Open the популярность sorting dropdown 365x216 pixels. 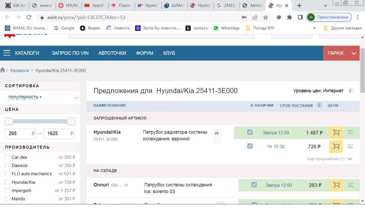(25, 97)
